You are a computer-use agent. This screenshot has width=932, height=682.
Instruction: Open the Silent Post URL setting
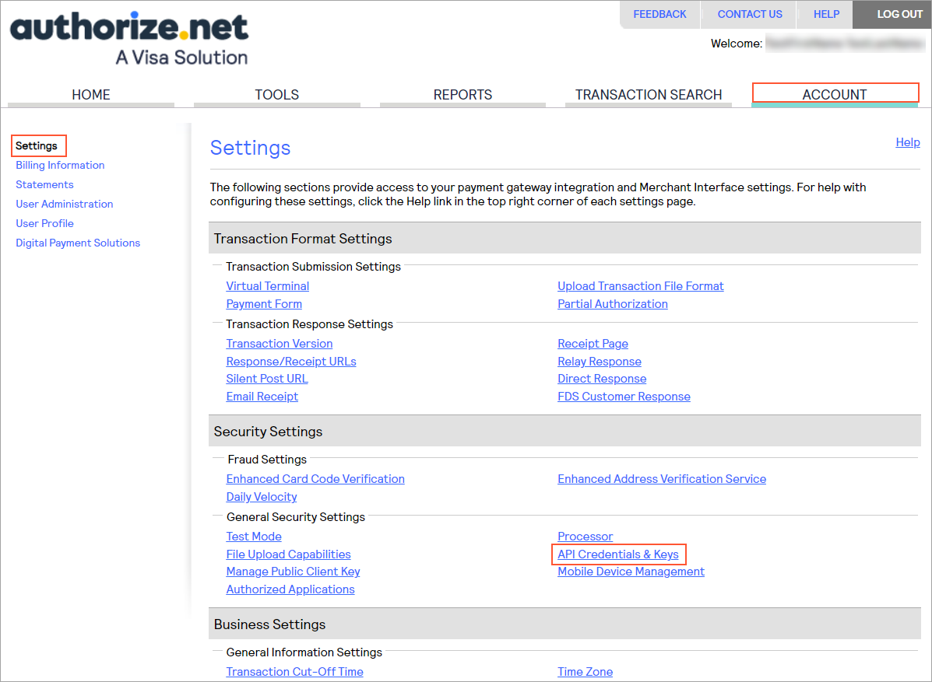pos(267,379)
